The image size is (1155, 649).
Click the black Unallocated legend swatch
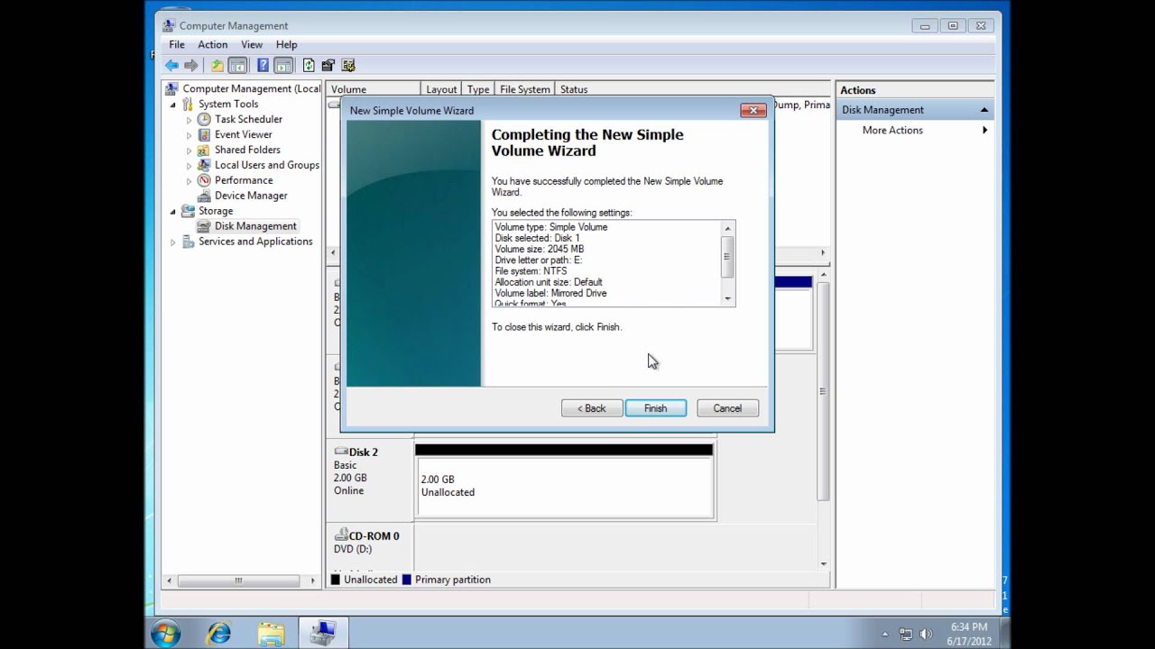point(336,580)
